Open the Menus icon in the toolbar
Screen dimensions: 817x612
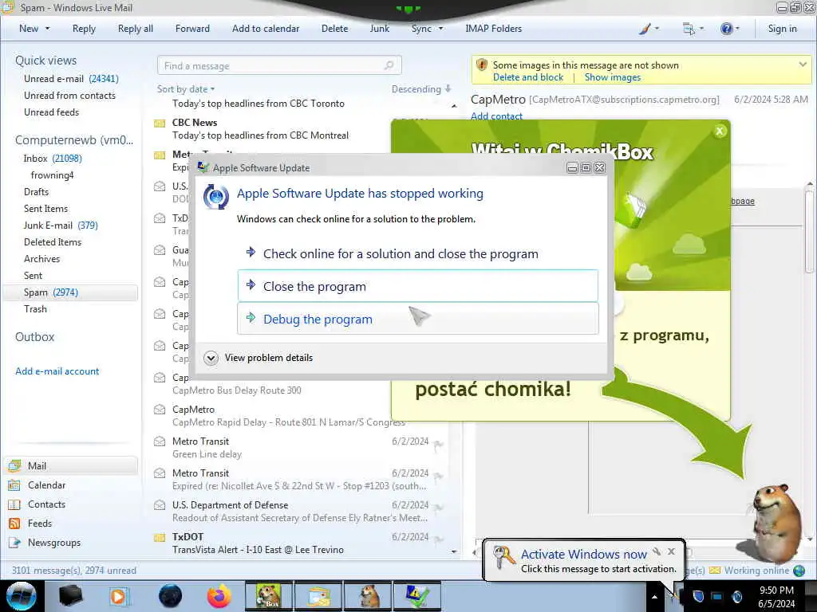(x=689, y=29)
